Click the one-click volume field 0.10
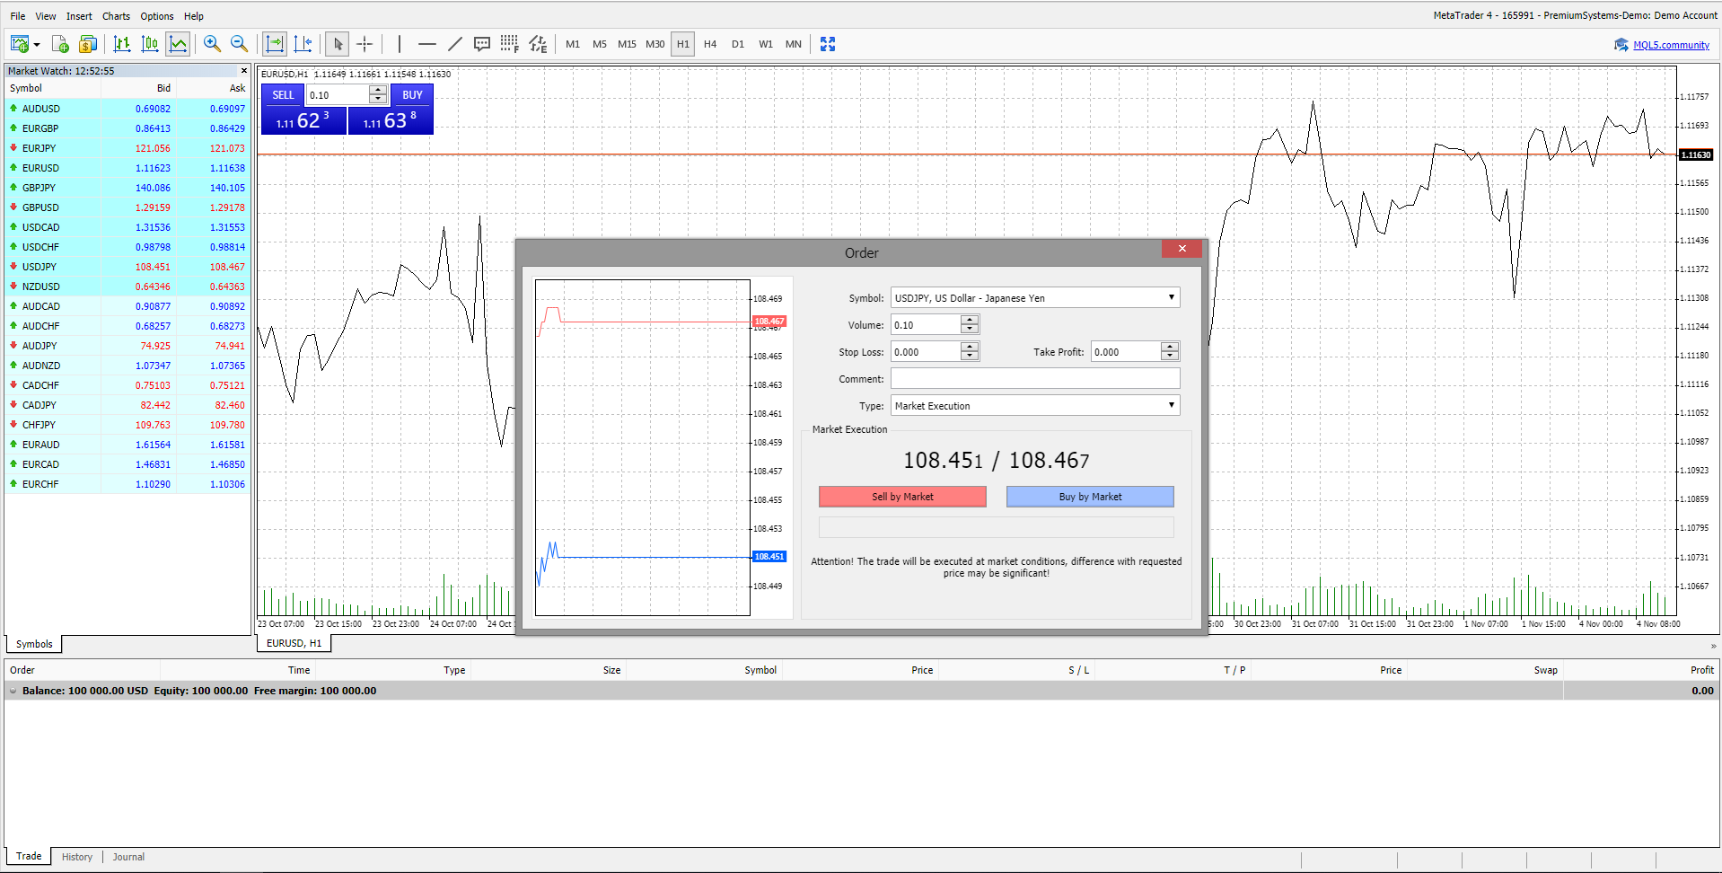The image size is (1722, 873). pos(338,95)
